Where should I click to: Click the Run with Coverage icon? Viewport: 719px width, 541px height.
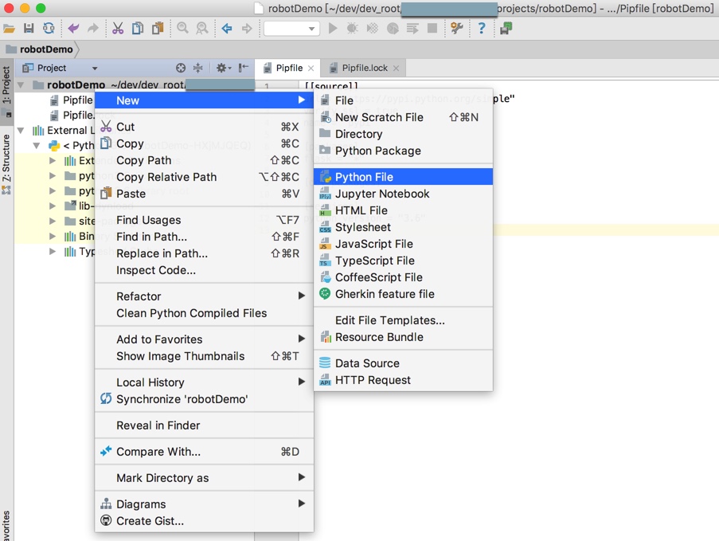click(373, 29)
